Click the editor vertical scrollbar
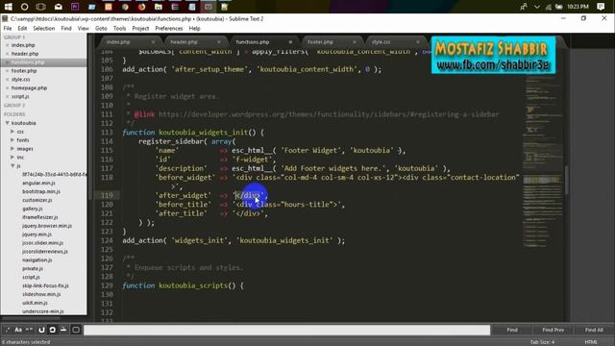Viewport: 615px width, 346px height. pos(567,181)
